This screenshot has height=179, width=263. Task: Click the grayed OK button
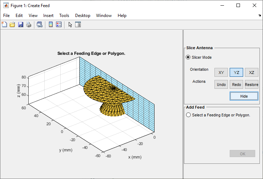[x=242, y=154]
